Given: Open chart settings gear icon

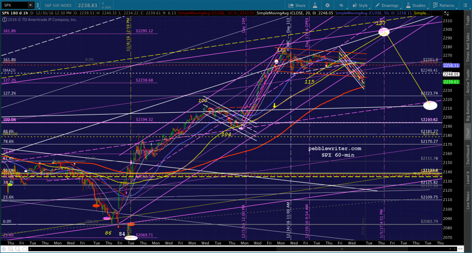Looking at the screenshot, I should tap(328, 6).
